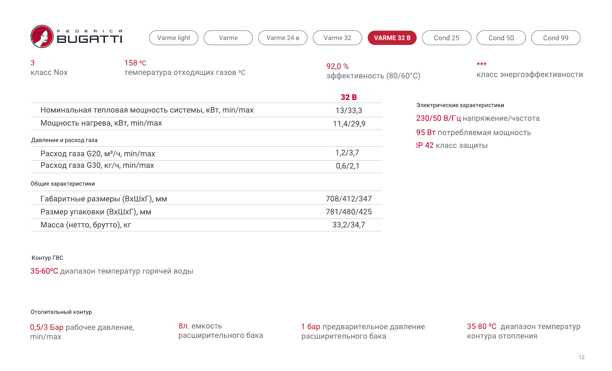The height and width of the screenshot is (371, 612).
Task: Click the energy efficiency class stars
Action: pos(481,64)
